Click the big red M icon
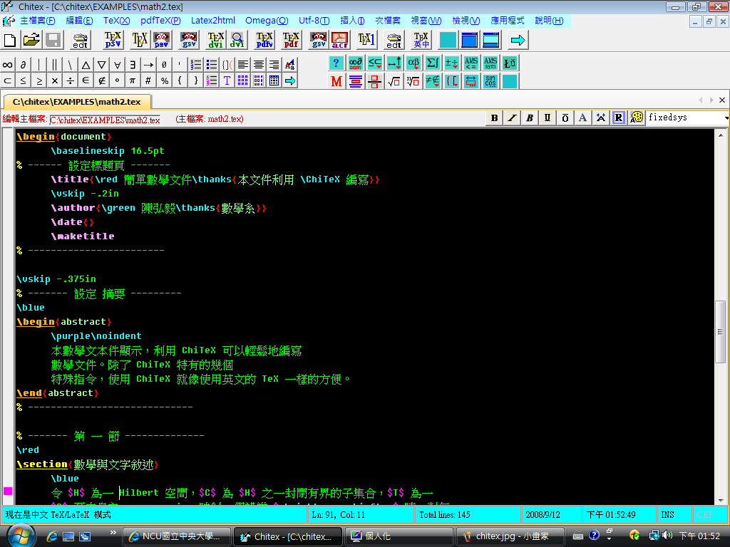This screenshot has width=730, height=547. (x=336, y=81)
